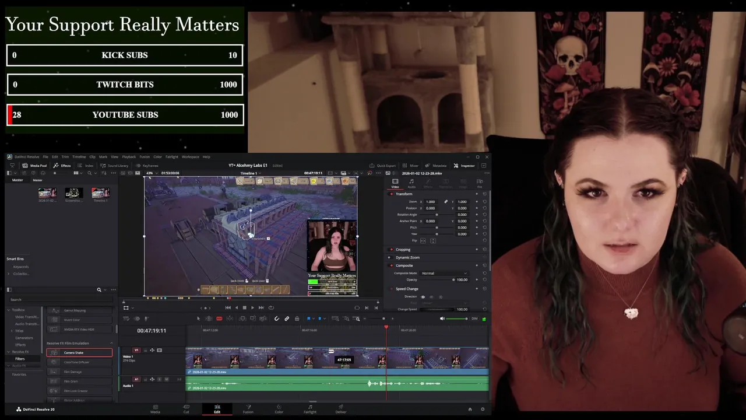This screenshot has width=746, height=420.
Task: Open the Workspace menu
Action: point(190,157)
